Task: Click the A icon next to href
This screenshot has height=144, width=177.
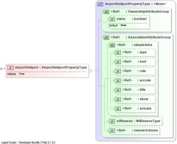Action: click(x=118, y=62)
